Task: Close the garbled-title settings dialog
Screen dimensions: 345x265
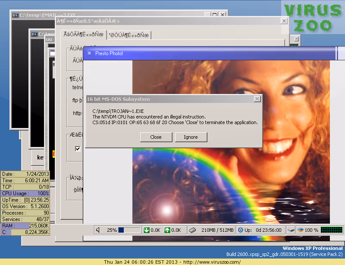Action: point(284,21)
